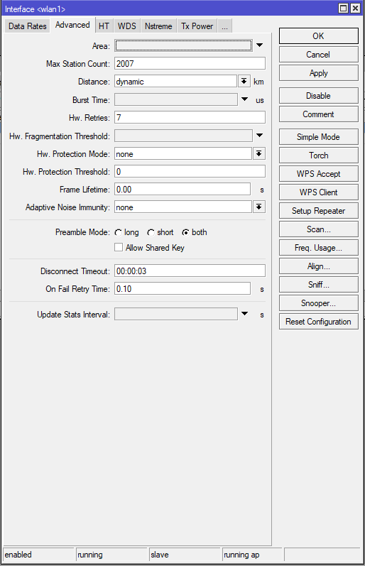The height and width of the screenshot is (566, 365).
Task: Expand the Update Stats Interval arrow
Action: [x=244, y=314]
